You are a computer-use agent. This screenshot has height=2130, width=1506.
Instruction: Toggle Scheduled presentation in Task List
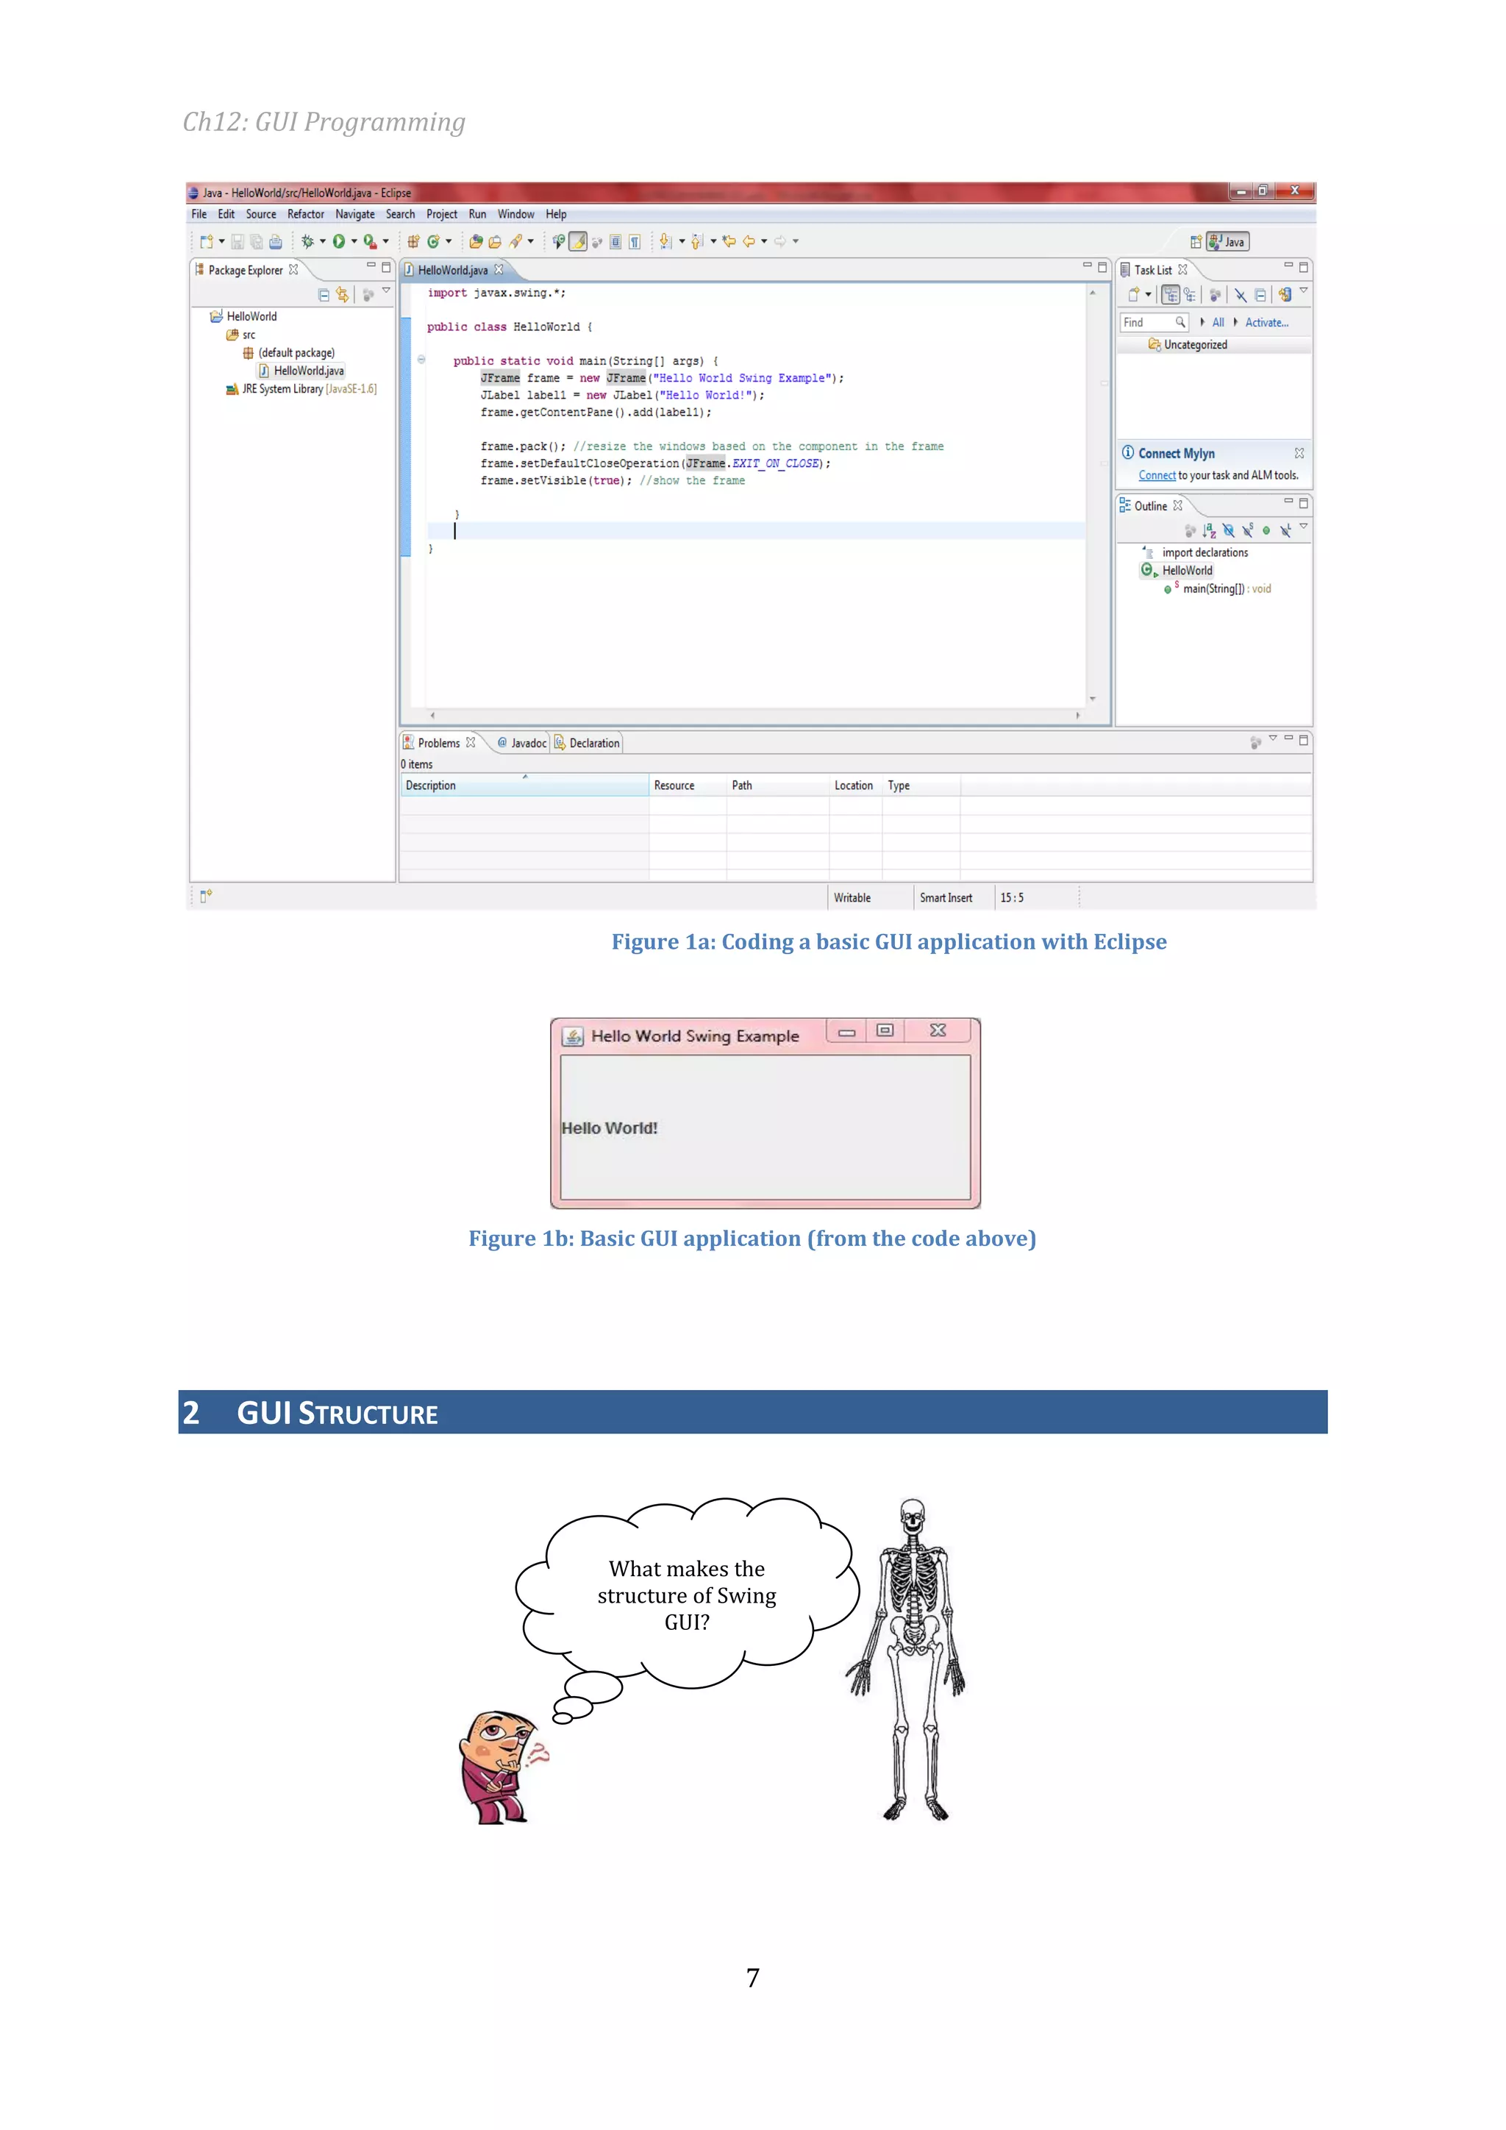click(1190, 295)
